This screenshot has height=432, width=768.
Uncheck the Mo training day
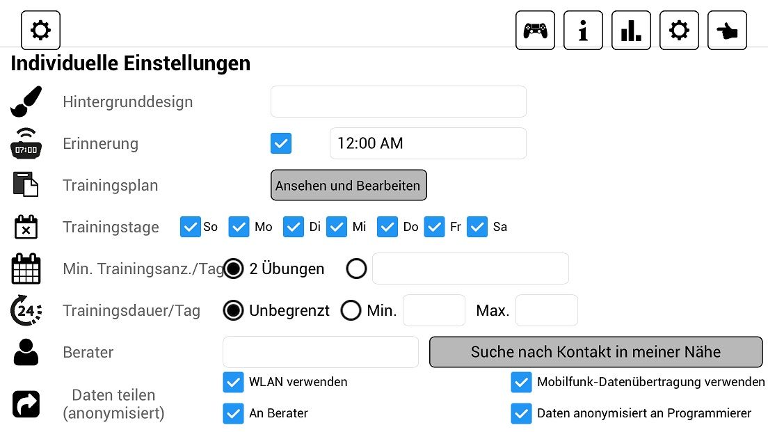coord(239,227)
